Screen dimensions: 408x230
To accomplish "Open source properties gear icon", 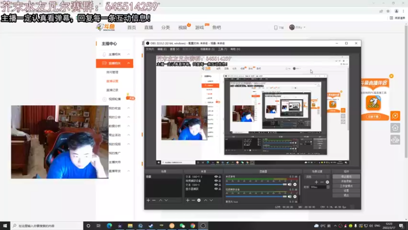I will [199, 200].
